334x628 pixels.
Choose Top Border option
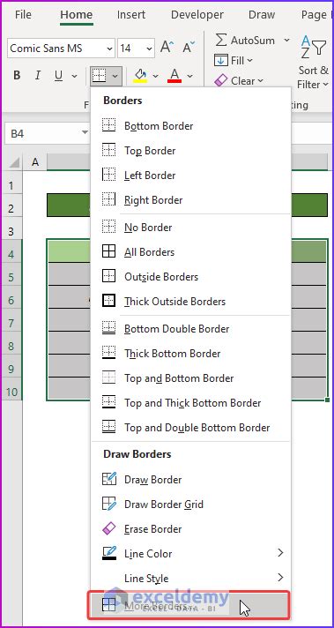tap(190, 151)
